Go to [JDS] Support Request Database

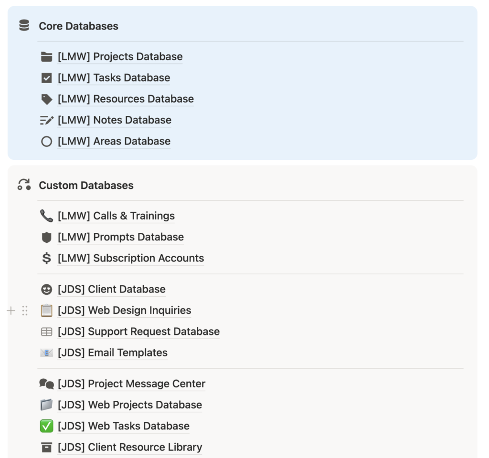[138, 332]
